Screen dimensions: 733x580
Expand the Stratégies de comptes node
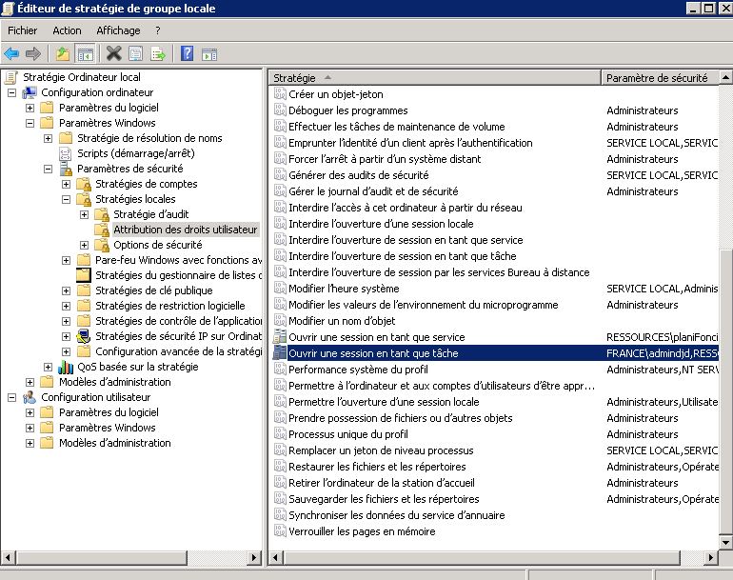pyautogui.click(x=67, y=184)
